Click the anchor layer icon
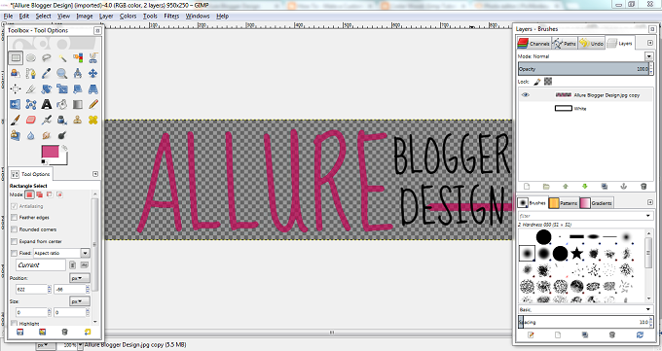This screenshot has height=351, width=662. (624, 187)
